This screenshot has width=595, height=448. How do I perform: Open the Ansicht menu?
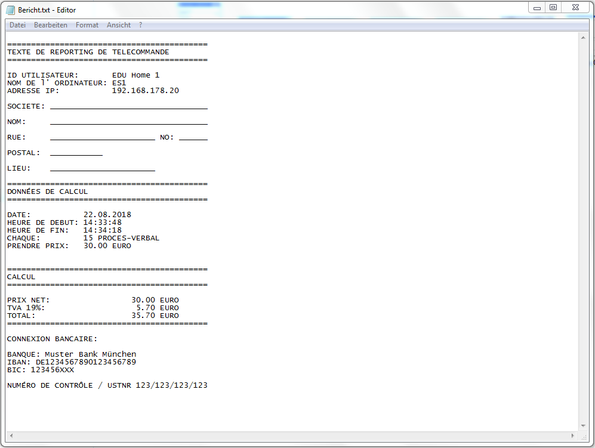[118, 24]
